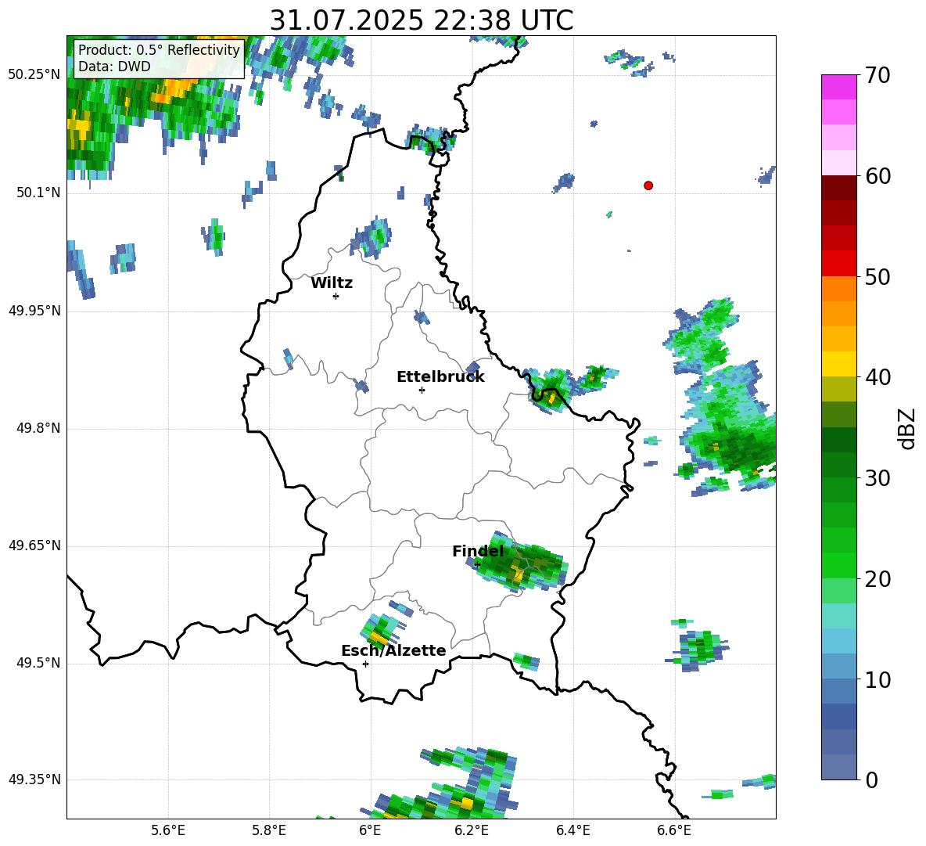Click the 70 tick on colorbar

coord(877,76)
